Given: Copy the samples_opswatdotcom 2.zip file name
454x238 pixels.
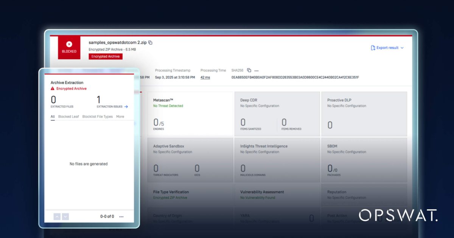Looking at the screenshot, I should (x=150, y=43).
